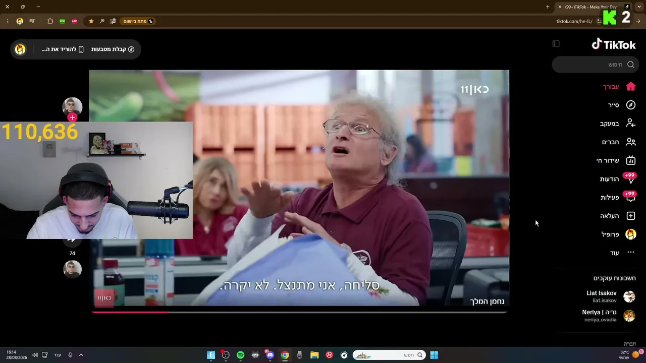Open the AdBlock Plus extension
The height and width of the screenshot is (363, 646).
tap(74, 21)
